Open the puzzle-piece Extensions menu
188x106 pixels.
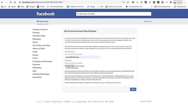[171, 2]
